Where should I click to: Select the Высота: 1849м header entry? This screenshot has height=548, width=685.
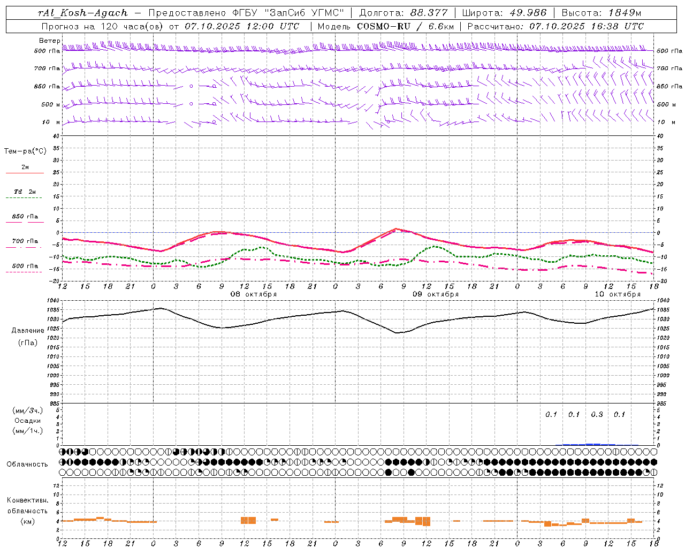point(601,13)
